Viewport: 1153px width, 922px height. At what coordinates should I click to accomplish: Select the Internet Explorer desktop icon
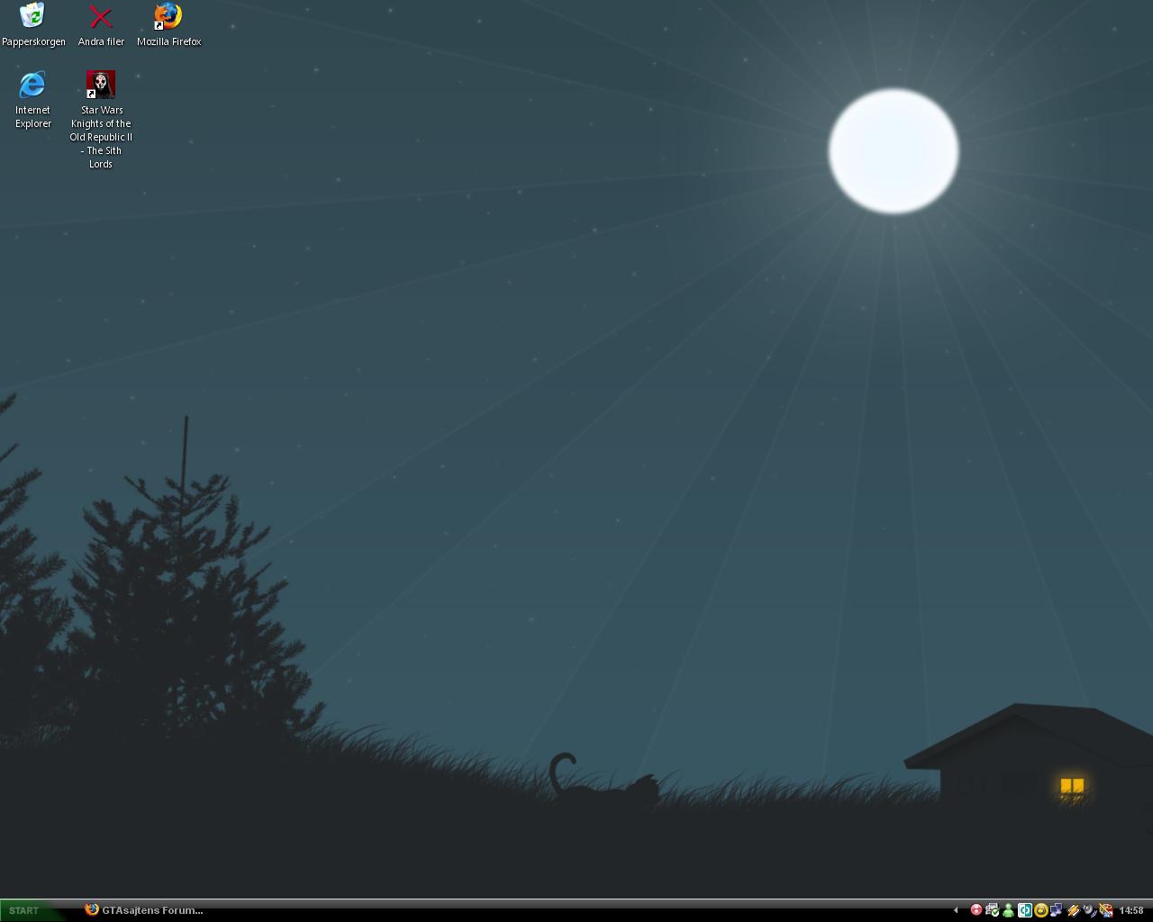click(x=32, y=86)
